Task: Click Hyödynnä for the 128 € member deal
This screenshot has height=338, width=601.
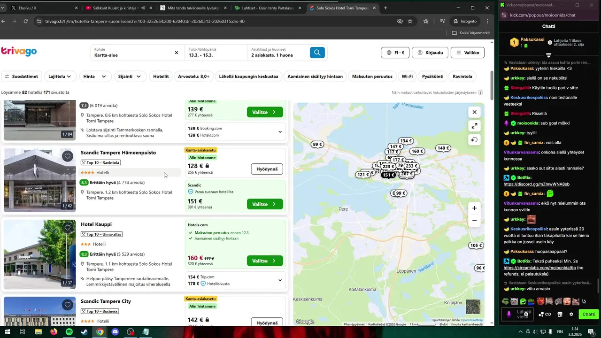Action: tap(267, 169)
